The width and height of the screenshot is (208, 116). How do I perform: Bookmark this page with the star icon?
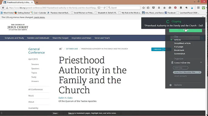coord(144,8)
